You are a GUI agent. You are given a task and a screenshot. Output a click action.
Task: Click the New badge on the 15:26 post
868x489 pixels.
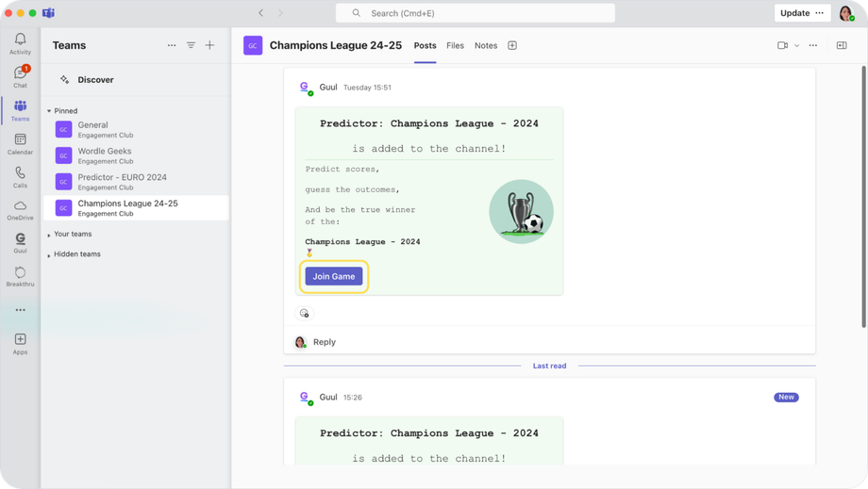coord(786,397)
